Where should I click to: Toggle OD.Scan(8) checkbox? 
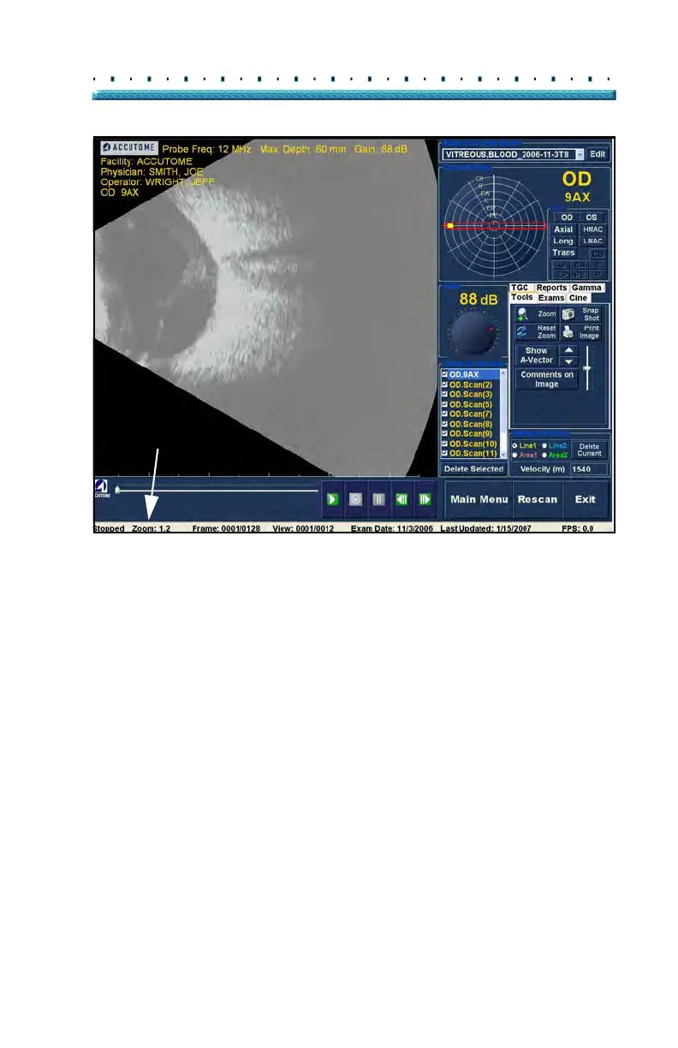[444, 425]
